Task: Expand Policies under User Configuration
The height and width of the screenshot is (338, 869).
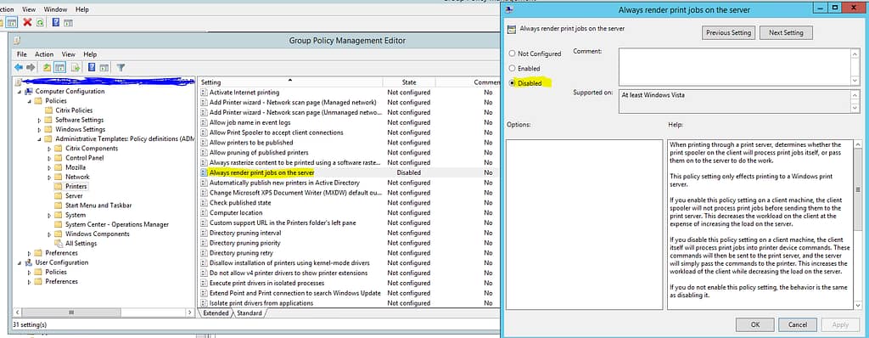Action: click(30, 272)
